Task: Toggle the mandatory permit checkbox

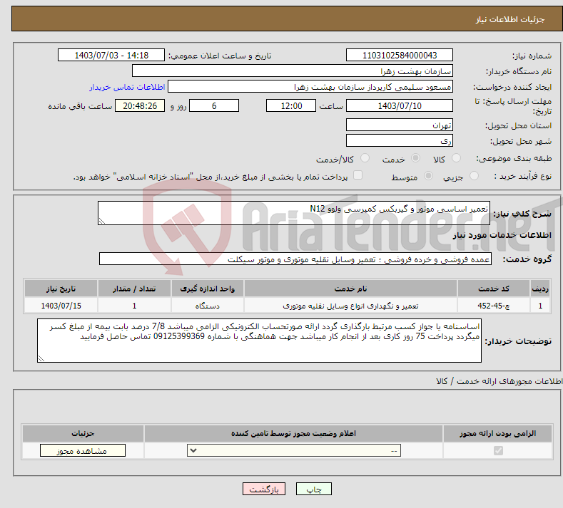Action: point(498,450)
